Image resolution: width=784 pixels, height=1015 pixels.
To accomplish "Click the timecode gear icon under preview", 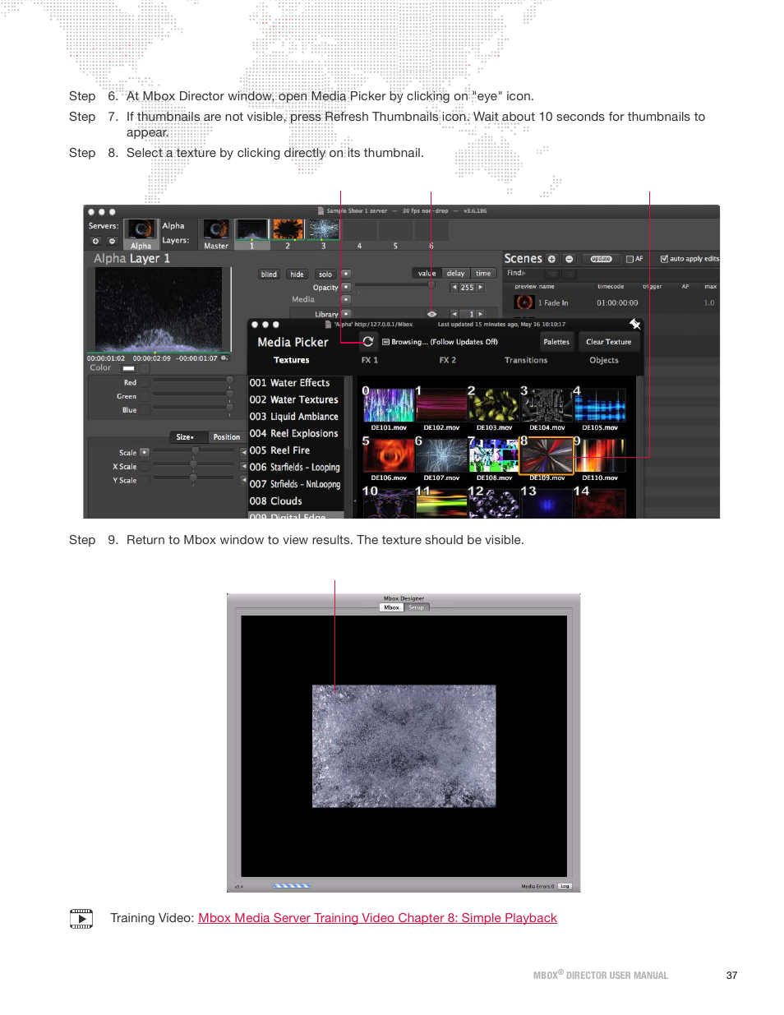I will point(224,358).
